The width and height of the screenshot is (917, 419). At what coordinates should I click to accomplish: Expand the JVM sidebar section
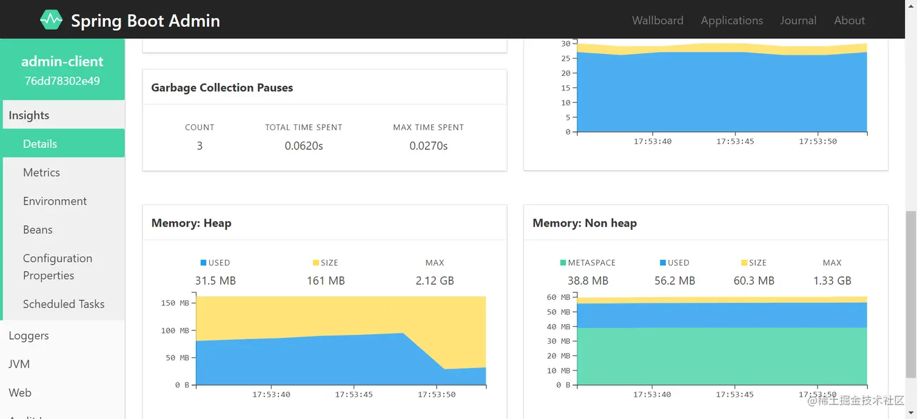tap(62, 364)
